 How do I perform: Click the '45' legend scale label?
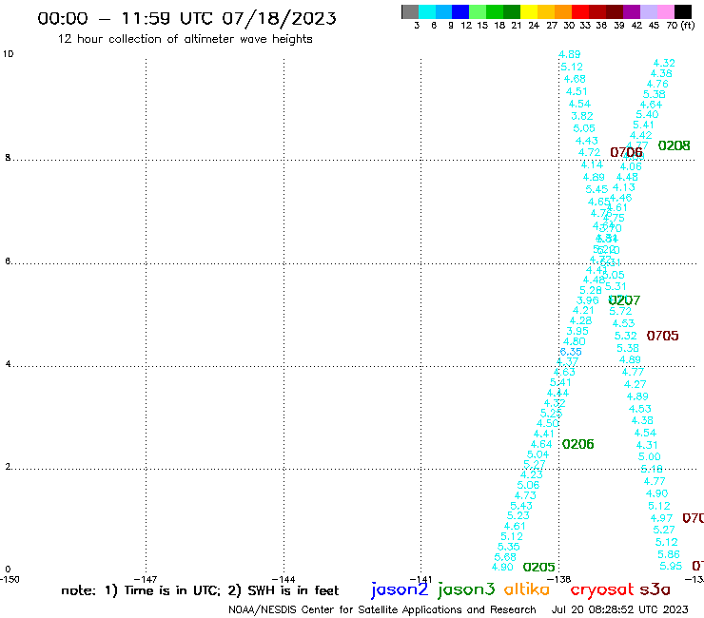(655, 26)
